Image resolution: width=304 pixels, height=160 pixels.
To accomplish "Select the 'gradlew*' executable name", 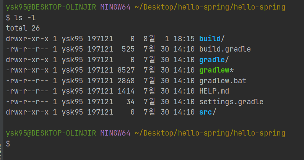I will pyautogui.click(x=216, y=70).
